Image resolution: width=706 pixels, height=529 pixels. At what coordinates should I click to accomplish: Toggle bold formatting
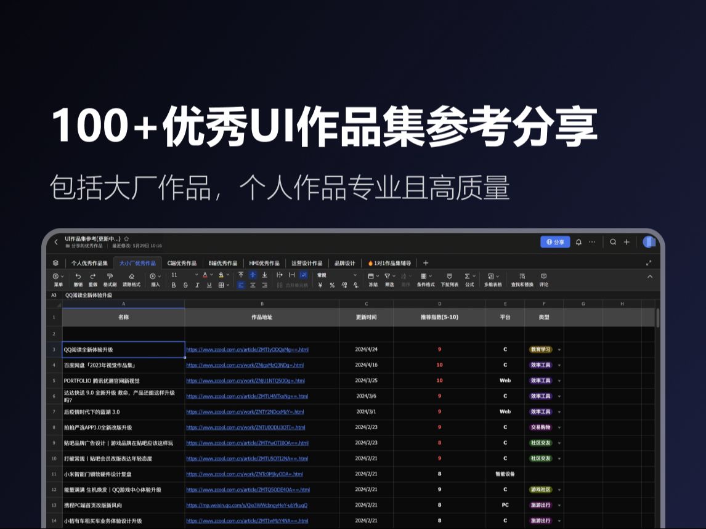pos(174,285)
